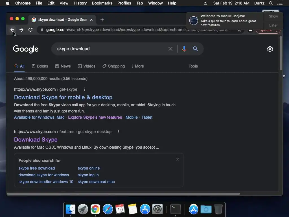The width and height of the screenshot is (289, 217).
Task: Click Available for Windows, Mac sitelink
Action: click(x=39, y=117)
